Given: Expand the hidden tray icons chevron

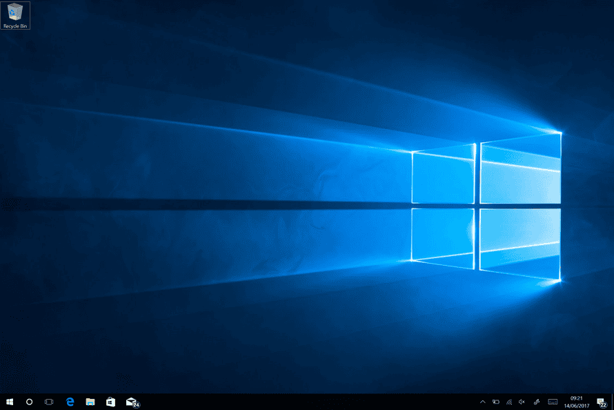Looking at the screenshot, I should click(x=482, y=401).
